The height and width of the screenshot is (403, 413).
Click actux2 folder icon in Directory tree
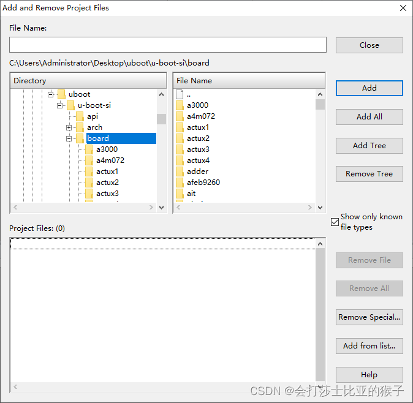(x=89, y=183)
